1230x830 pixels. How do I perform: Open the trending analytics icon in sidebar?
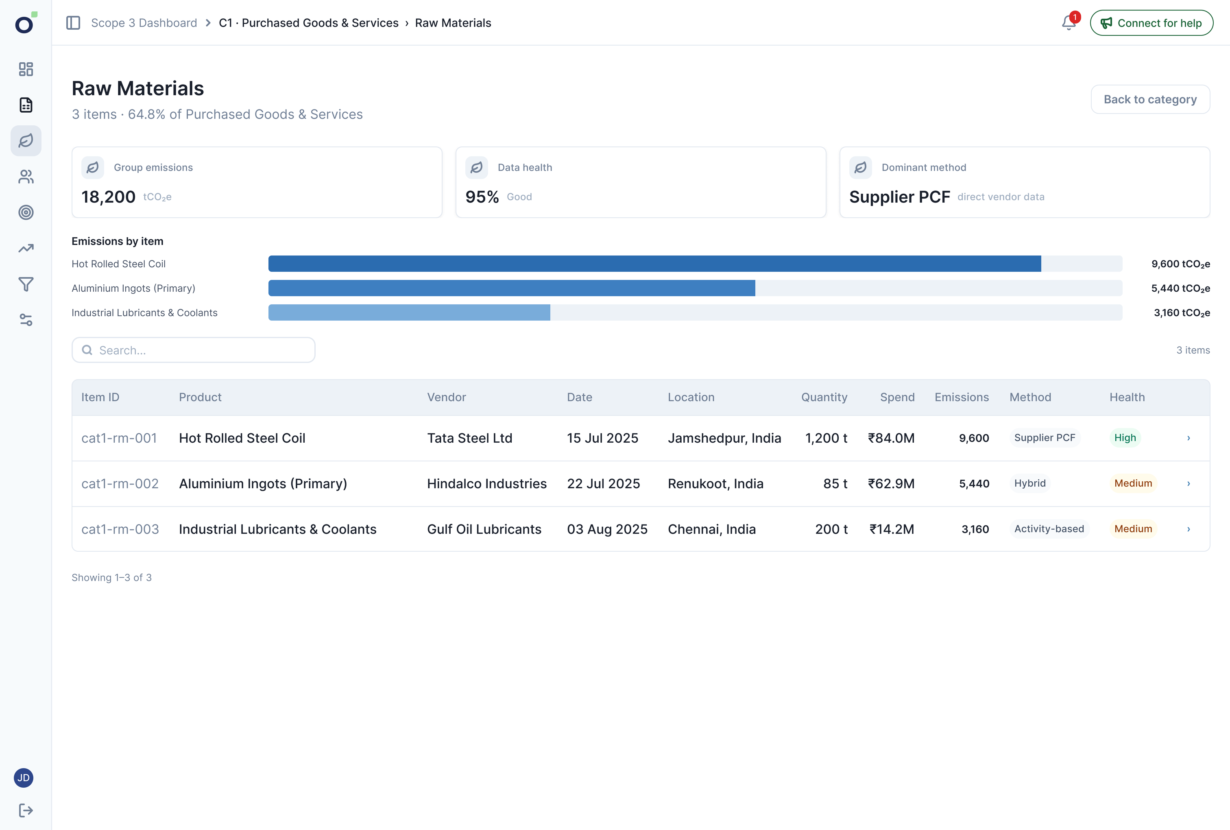tap(25, 248)
